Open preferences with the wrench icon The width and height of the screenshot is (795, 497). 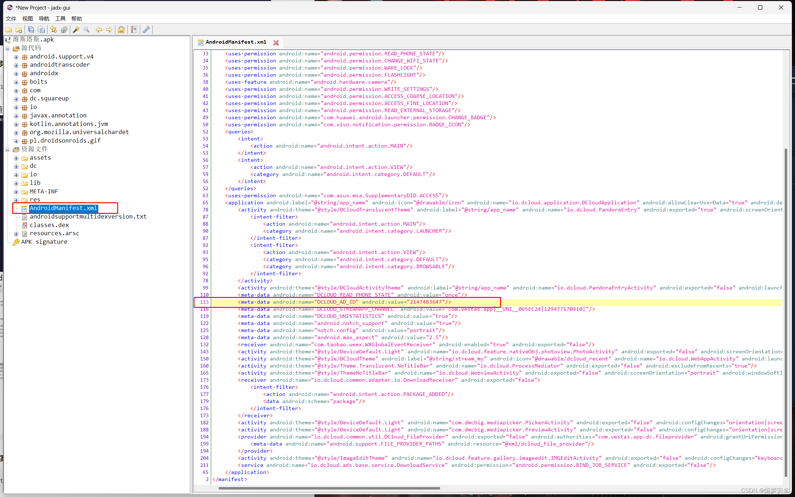146,30
